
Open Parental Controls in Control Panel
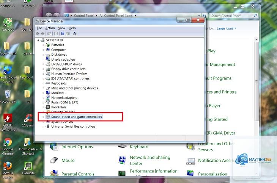click(78, 174)
